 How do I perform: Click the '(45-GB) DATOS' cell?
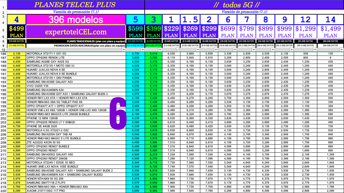pyautogui.click(x=306, y=41)
